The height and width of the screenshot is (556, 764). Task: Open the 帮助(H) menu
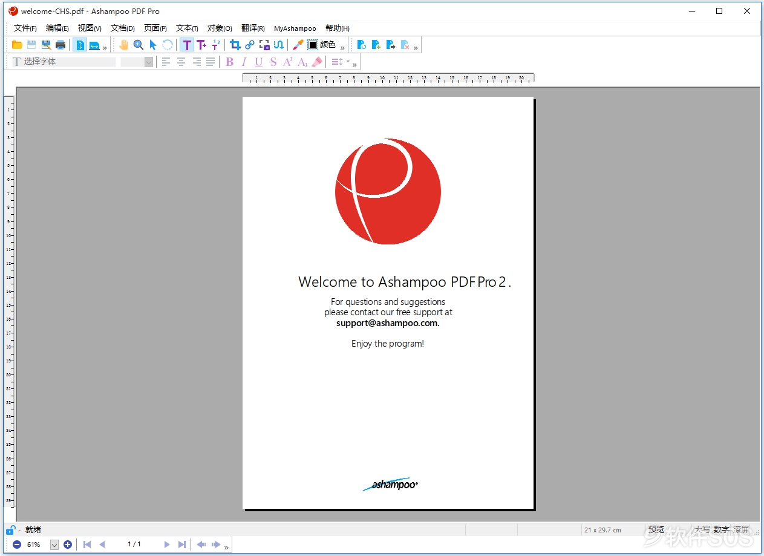click(x=338, y=28)
